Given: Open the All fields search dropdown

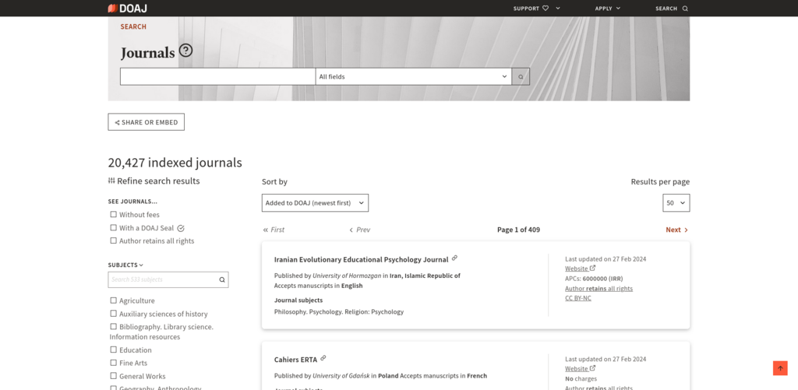Looking at the screenshot, I should [413, 77].
